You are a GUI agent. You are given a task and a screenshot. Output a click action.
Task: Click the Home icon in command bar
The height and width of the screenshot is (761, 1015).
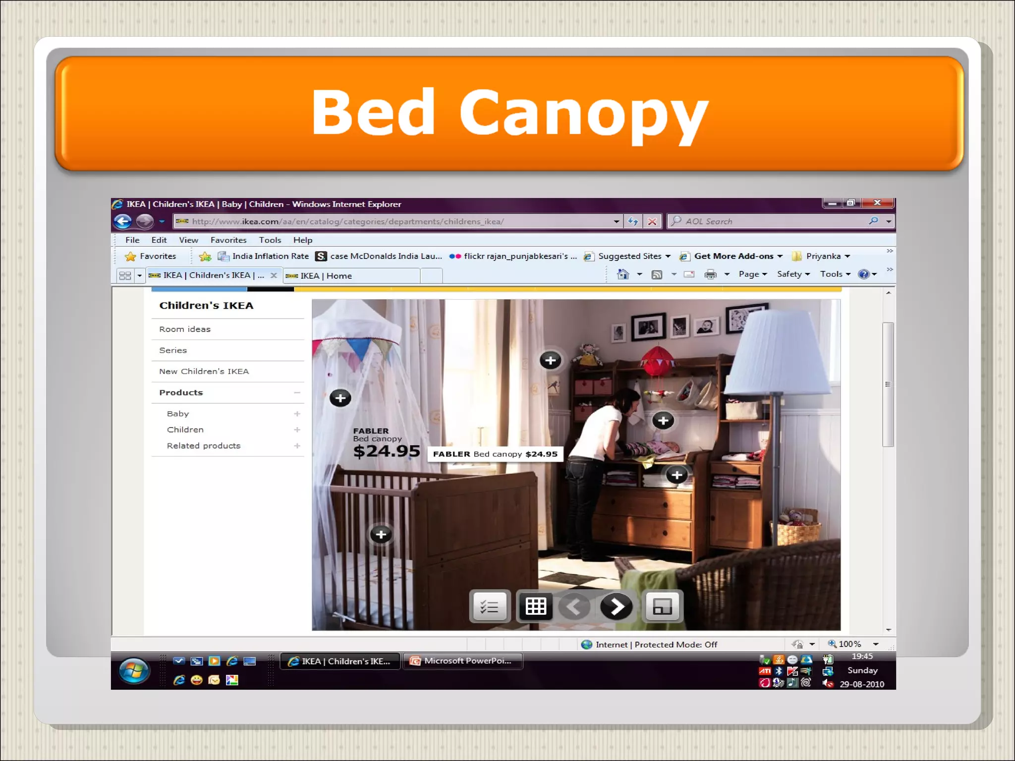click(x=623, y=274)
